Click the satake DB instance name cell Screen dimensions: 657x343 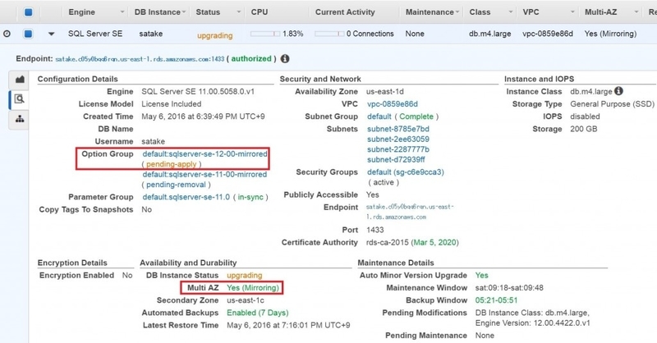[x=151, y=34]
